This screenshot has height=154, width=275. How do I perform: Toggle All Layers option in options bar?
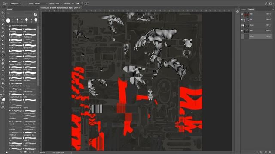[86, 3]
